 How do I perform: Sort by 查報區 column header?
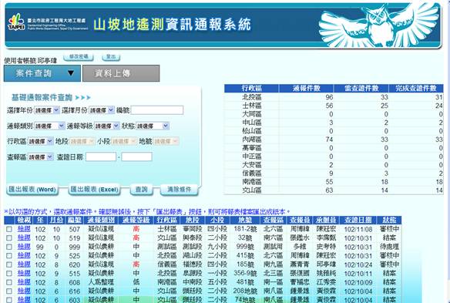tap(273, 221)
